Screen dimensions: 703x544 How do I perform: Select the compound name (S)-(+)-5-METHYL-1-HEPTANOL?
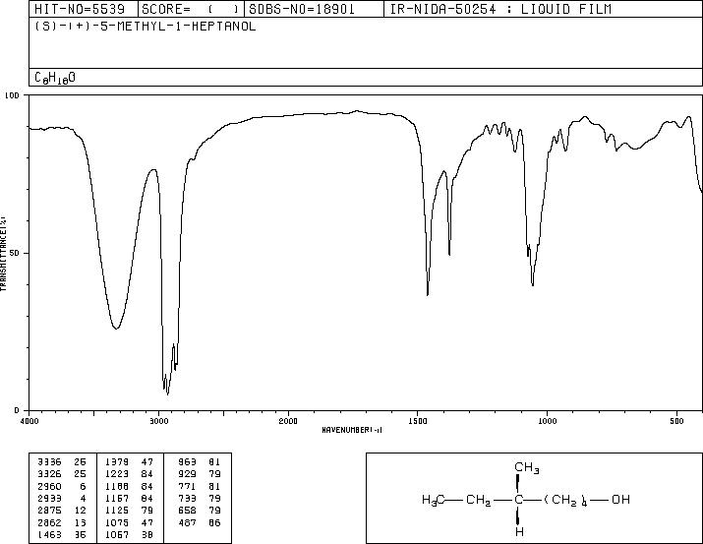click(146, 27)
